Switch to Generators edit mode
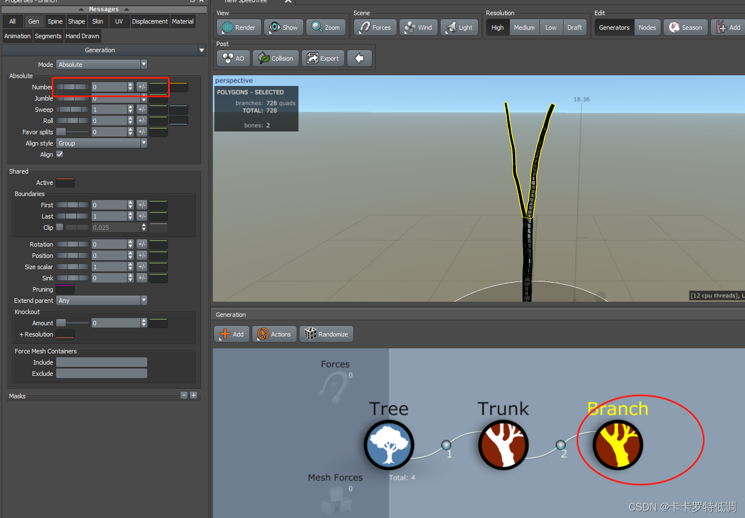 tap(614, 27)
